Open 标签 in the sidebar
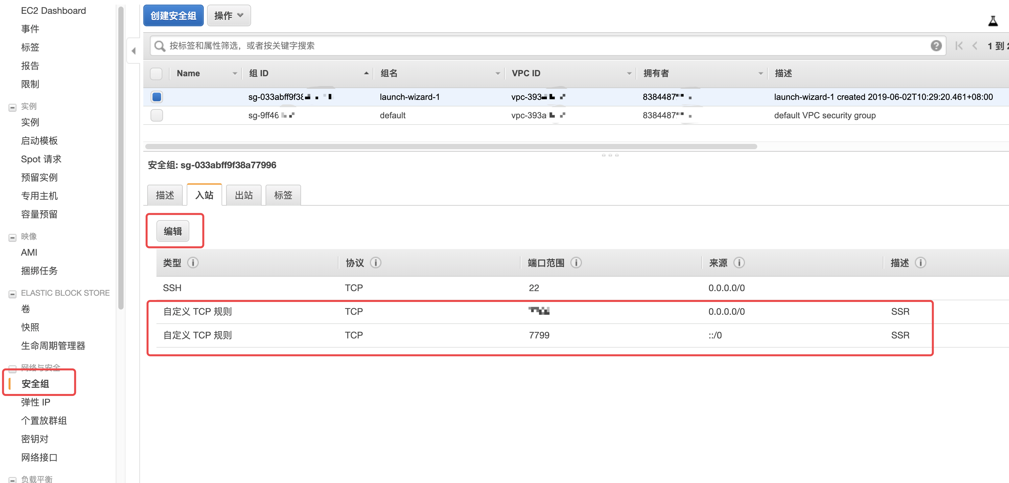 30,47
